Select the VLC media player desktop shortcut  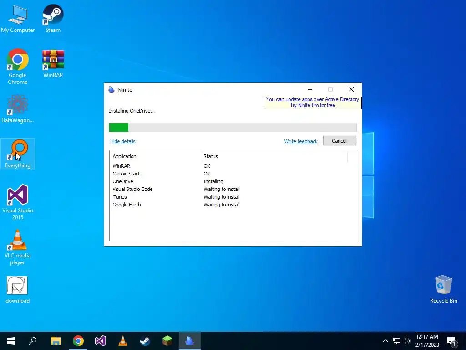18,247
